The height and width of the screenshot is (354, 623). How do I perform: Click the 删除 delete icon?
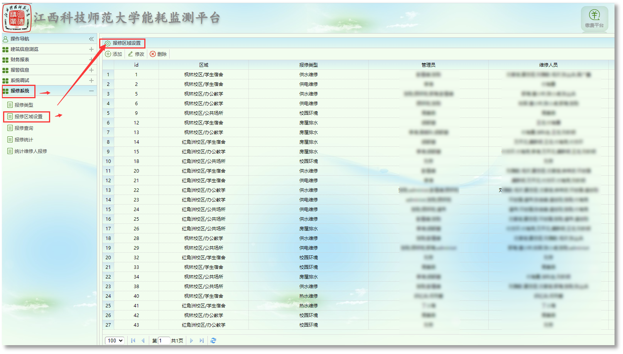[153, 54]
